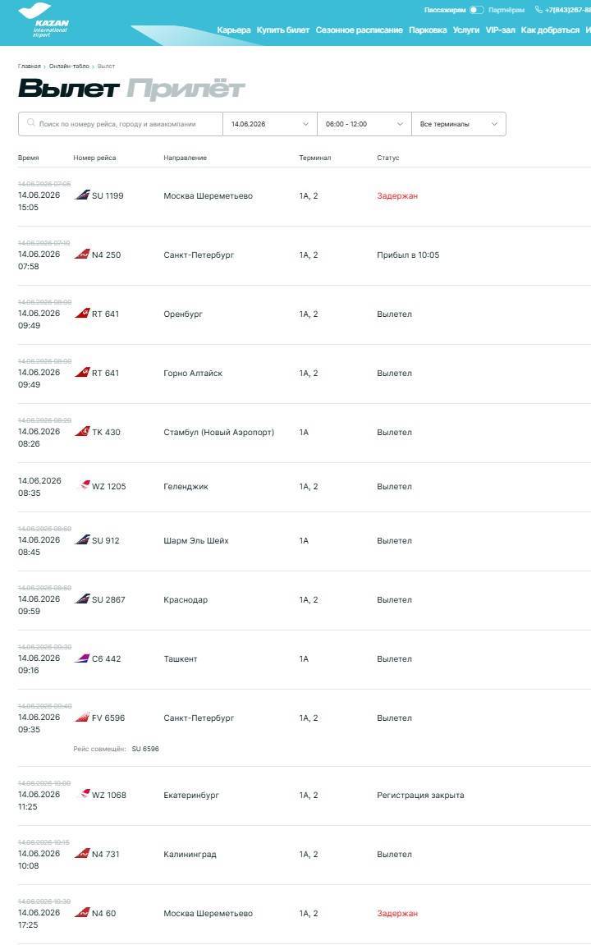
Task: Click the search magnifier icon
Action: pyautogui.click(x=30, y=123)
